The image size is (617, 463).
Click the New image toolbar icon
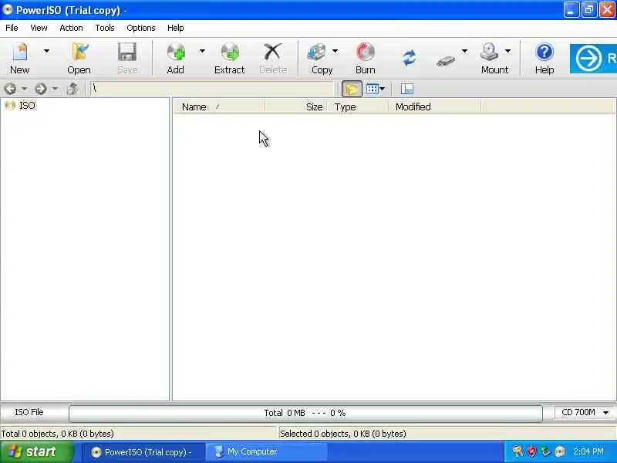pos(20,52)
